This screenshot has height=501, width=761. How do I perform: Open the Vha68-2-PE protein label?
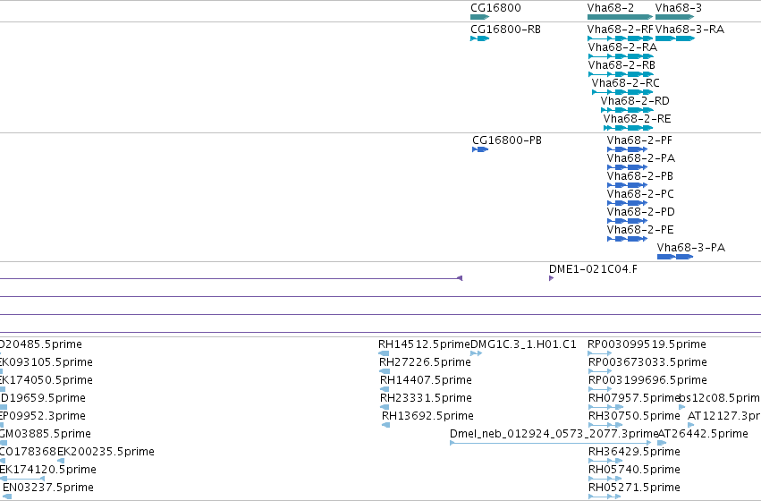pos(640,230)
